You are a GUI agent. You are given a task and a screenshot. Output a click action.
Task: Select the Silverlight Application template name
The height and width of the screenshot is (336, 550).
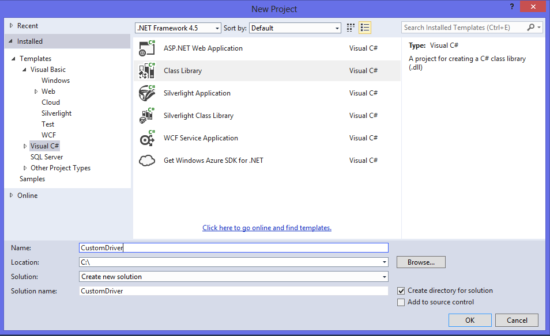[197, 93]
